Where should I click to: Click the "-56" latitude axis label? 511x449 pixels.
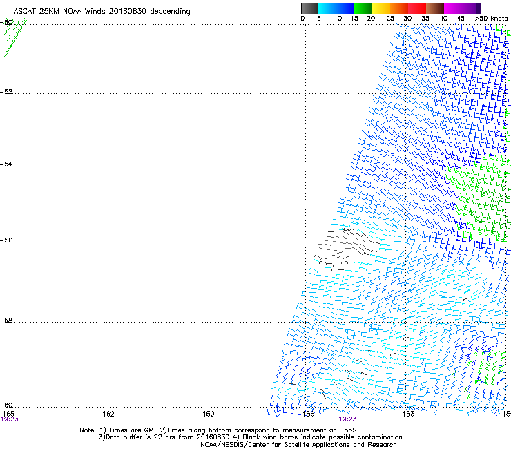[x=6, y=240]
